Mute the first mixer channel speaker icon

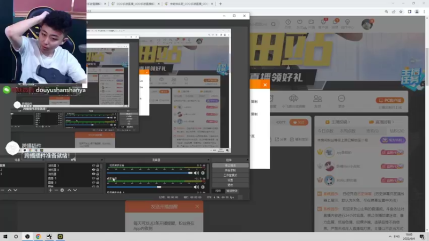pyautogui.click(x=196, y=173)
